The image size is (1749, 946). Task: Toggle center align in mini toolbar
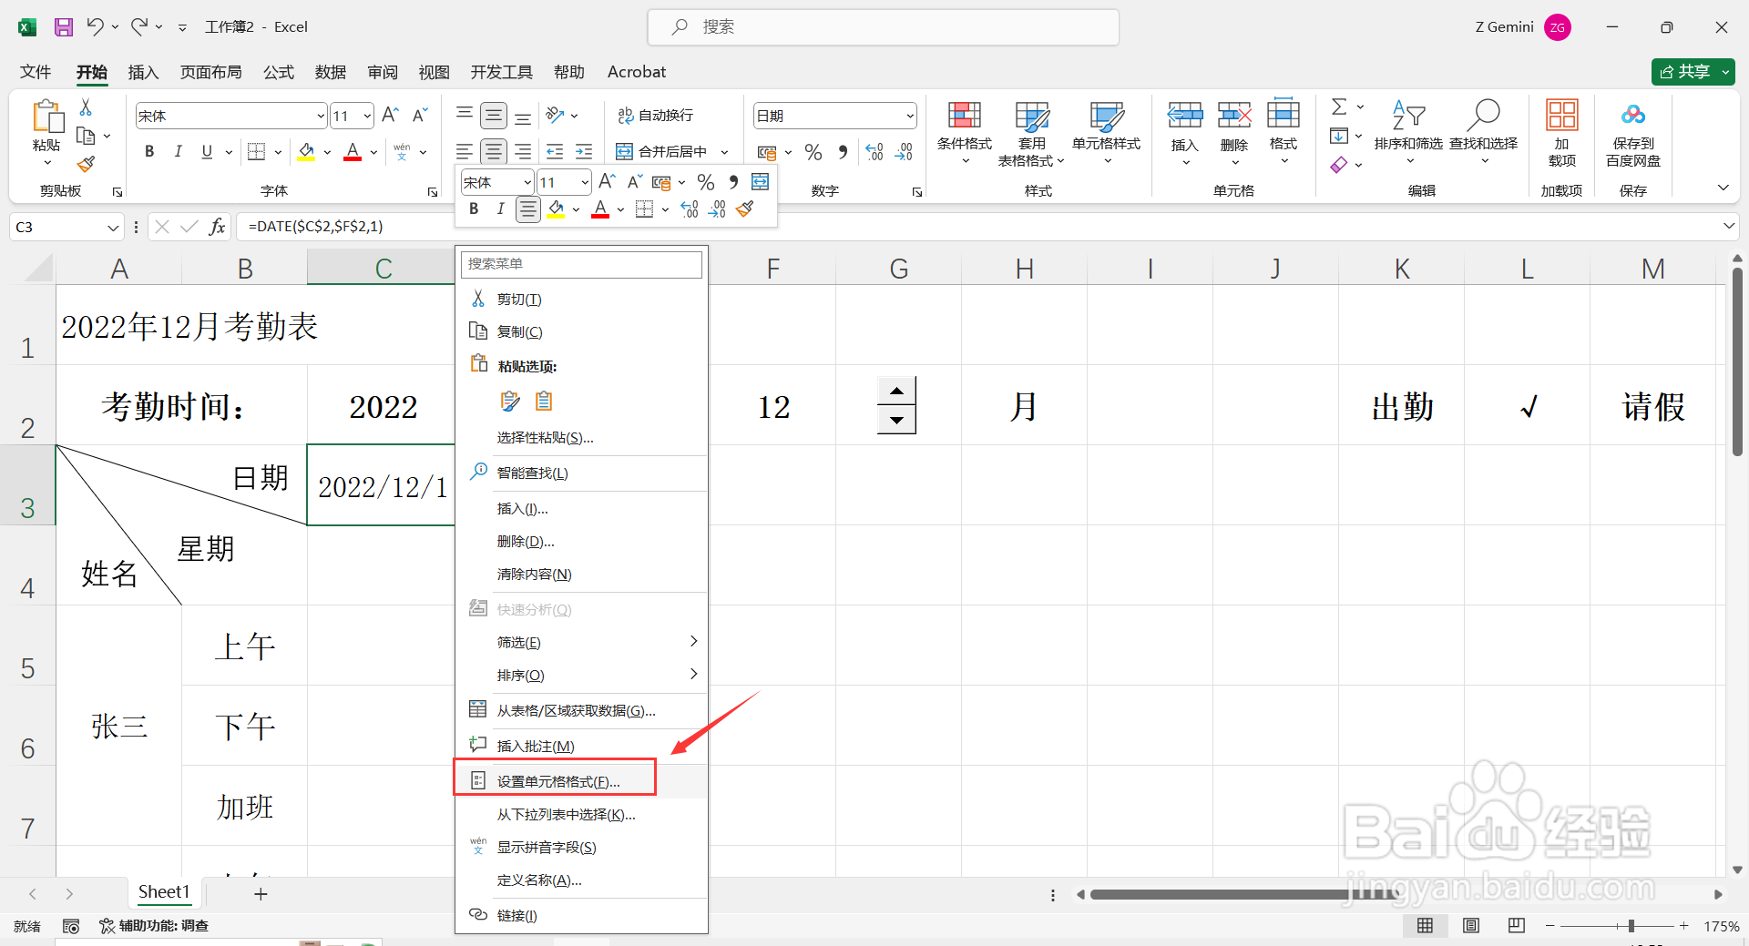click(x=528, y=209)
